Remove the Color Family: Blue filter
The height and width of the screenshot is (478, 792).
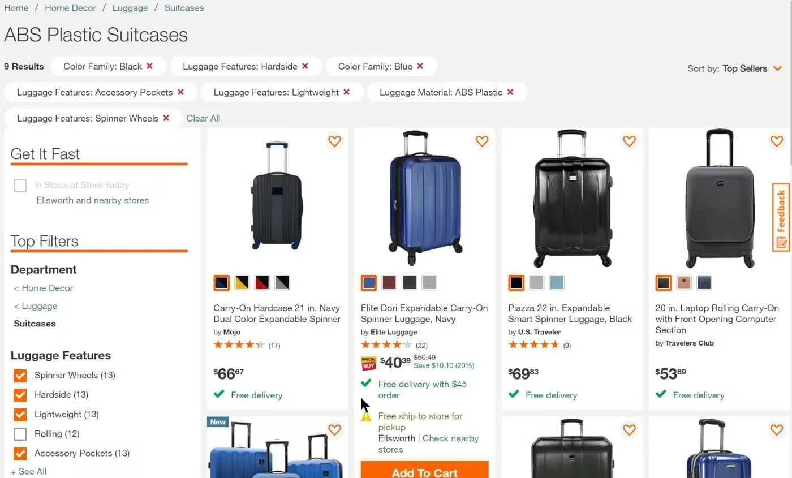pos(420,66)
